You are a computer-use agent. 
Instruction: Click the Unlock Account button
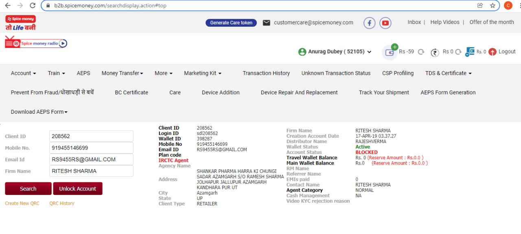pyautogui.click(x=77, y=188)
